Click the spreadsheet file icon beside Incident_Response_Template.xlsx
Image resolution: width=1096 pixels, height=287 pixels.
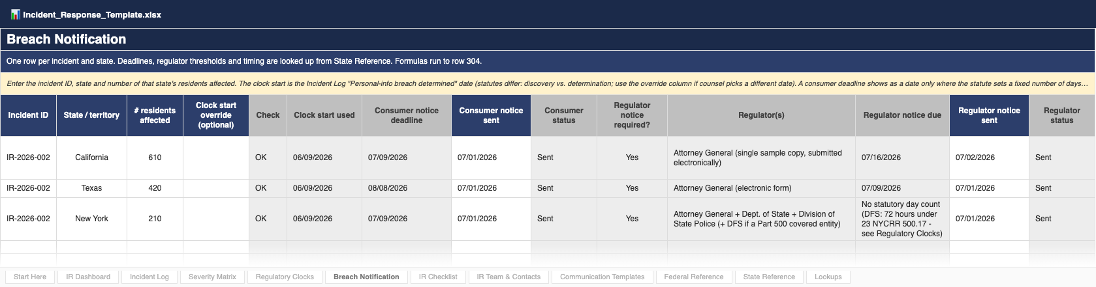(15, 14)
